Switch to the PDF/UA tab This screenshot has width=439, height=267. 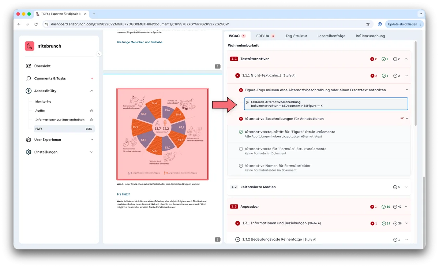coord(265,36)
